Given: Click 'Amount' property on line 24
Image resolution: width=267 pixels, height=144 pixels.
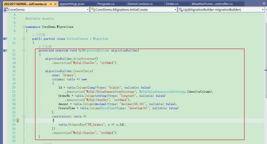Looking at the screenshot, I should [63, 104].
